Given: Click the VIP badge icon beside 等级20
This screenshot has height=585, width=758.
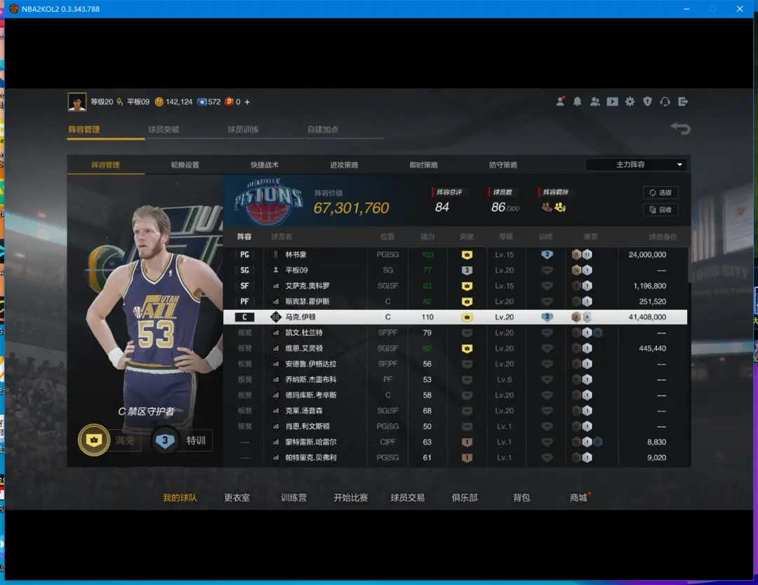Looking at the screenshot, I should [x=119, y=102].
